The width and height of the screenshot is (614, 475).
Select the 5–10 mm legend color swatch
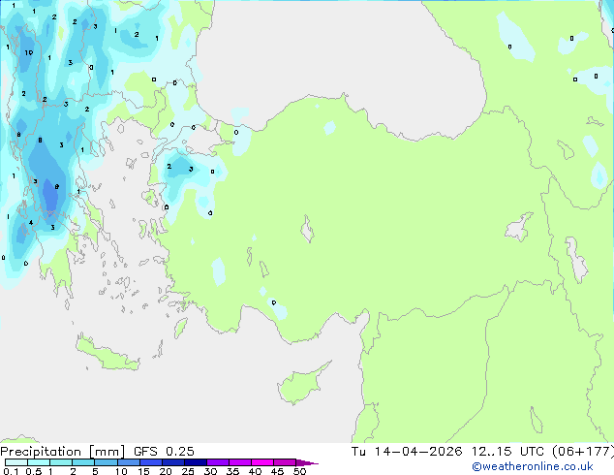(x=106, y=462)
